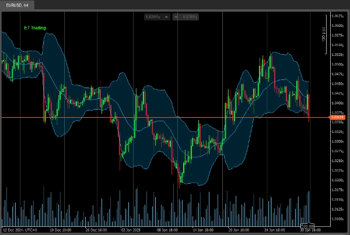Click the 1.0525 price axis label
This screenshot has width=350, height=235.
pos(337,54)
